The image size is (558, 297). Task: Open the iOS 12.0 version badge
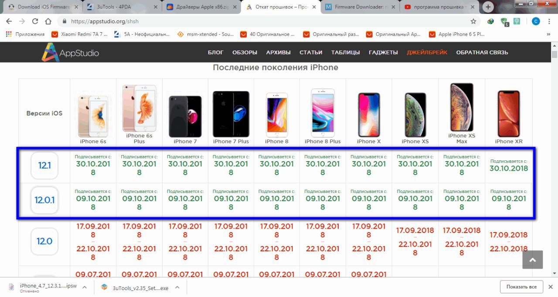pos(44,241)
